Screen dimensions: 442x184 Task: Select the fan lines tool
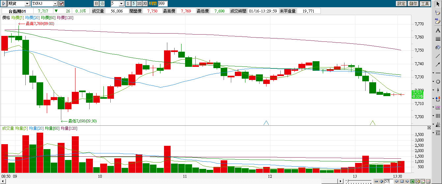438,124
